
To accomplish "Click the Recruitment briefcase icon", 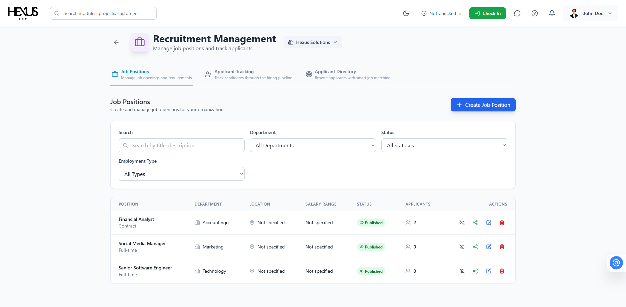I will (x=140, y=42).
